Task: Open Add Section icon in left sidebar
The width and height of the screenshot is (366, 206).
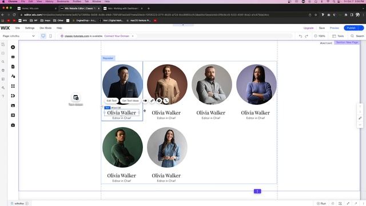Action: click(x=13, y=57)
